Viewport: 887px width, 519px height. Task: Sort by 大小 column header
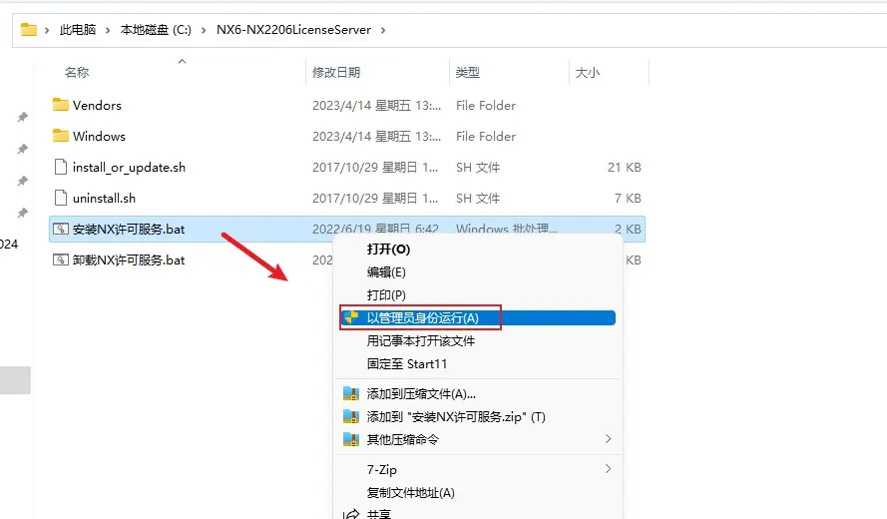click(588, 73)
